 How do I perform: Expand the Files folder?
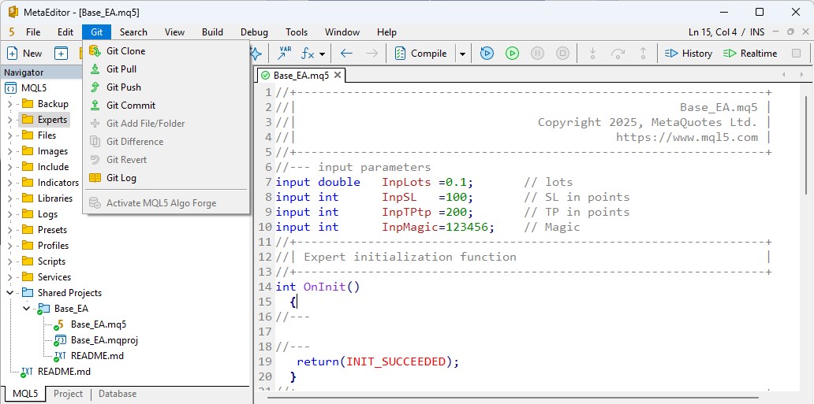[x=10, y=135]
